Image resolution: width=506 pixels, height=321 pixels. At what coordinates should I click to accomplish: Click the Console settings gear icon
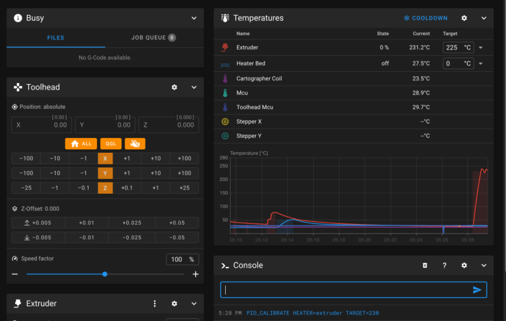click(464, 265)
